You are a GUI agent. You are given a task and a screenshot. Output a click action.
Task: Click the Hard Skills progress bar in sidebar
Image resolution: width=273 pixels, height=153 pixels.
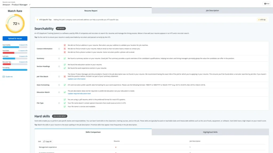(x=15, y=53)
